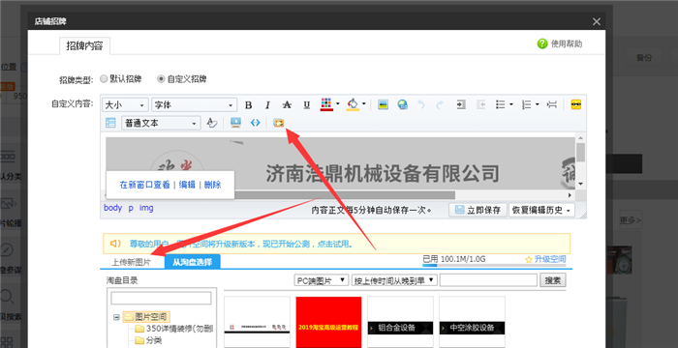The width and height of the screenshot is (678, 348).
Task: Switch to source code view
Action: point(256,123)
